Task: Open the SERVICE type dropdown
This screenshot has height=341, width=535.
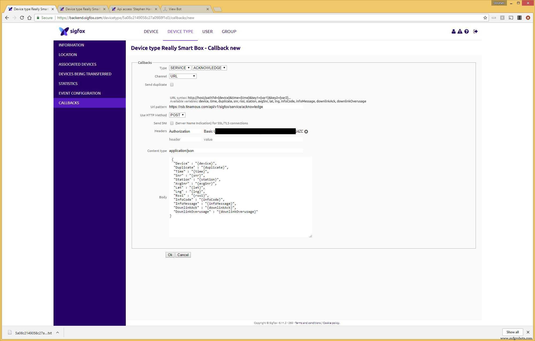Action: click(180, 68)
